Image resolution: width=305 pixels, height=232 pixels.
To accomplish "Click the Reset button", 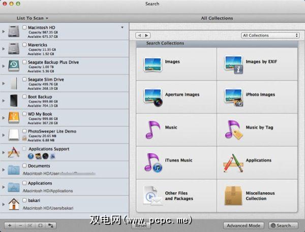I will tap(141, 225).
